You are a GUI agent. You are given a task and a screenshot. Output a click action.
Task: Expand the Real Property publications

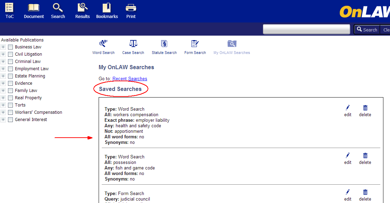tap(3, 98)
